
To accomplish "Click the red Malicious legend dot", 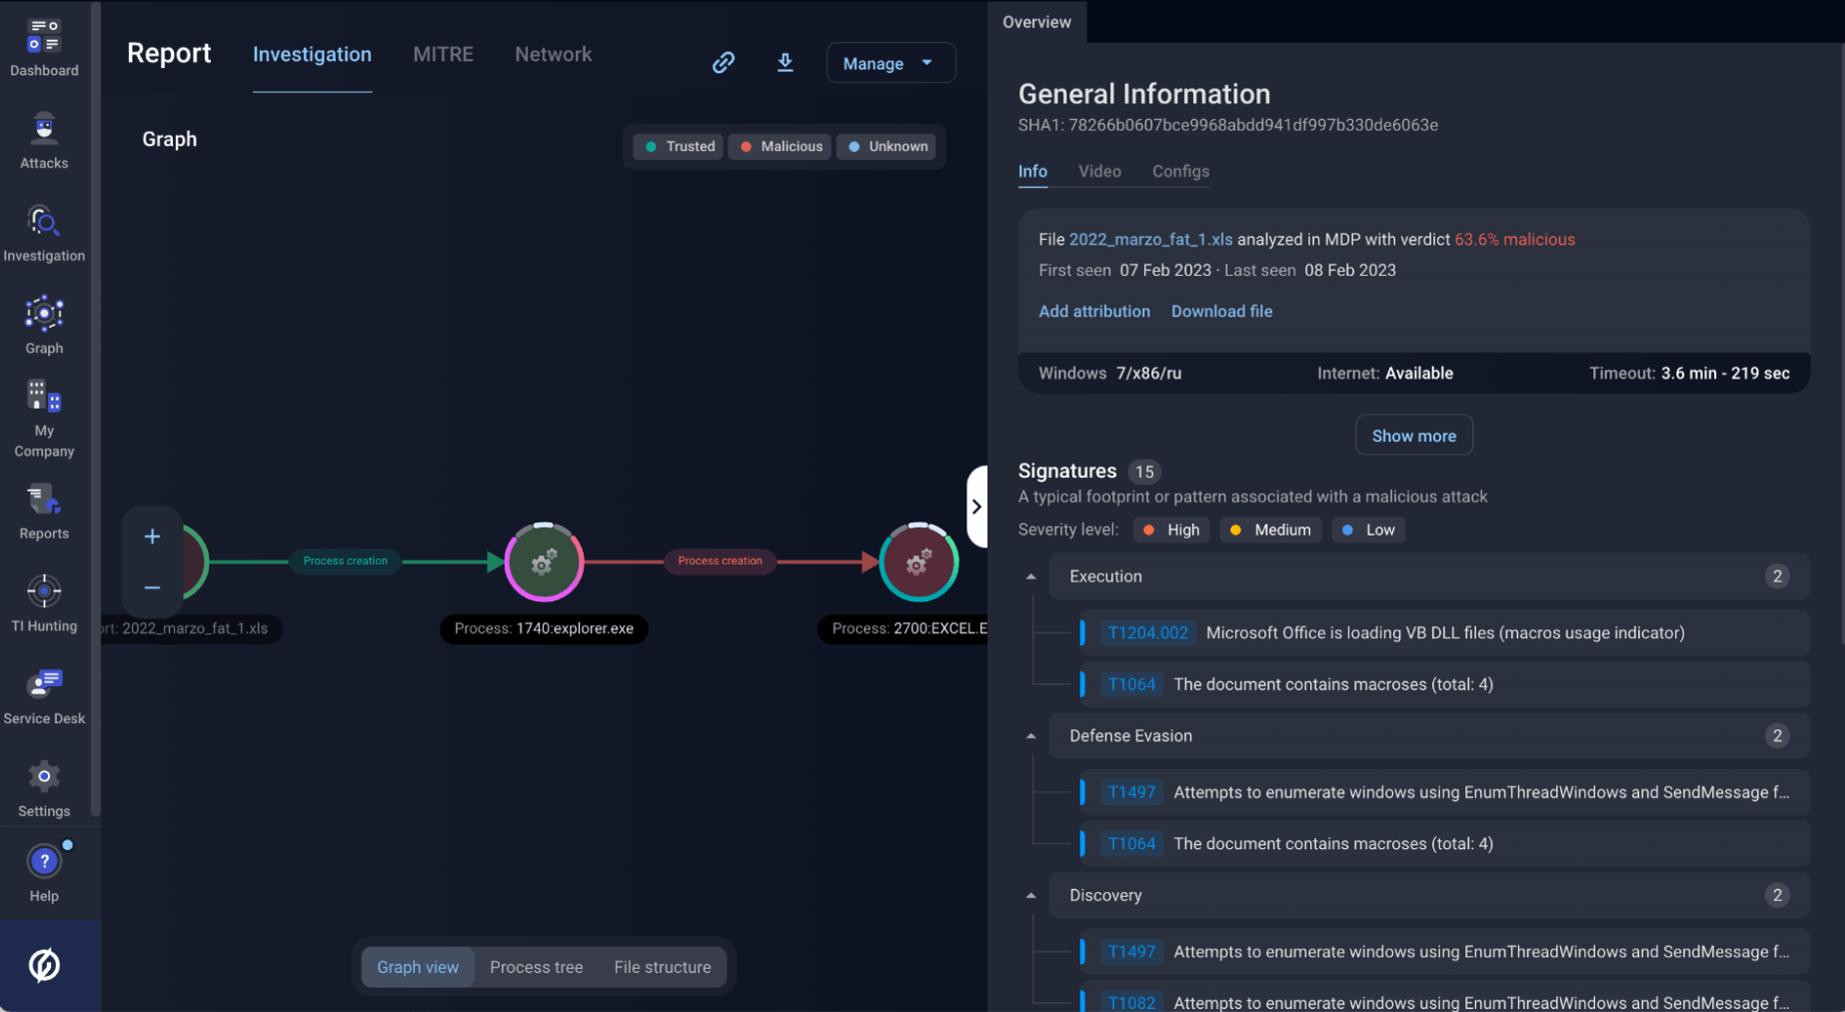I will coord(747,146).
